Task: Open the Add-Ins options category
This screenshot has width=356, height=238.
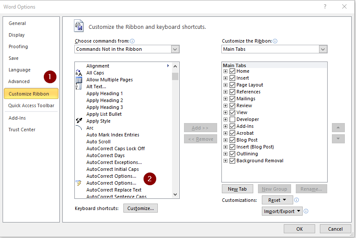Action: (x=17, y=118)
